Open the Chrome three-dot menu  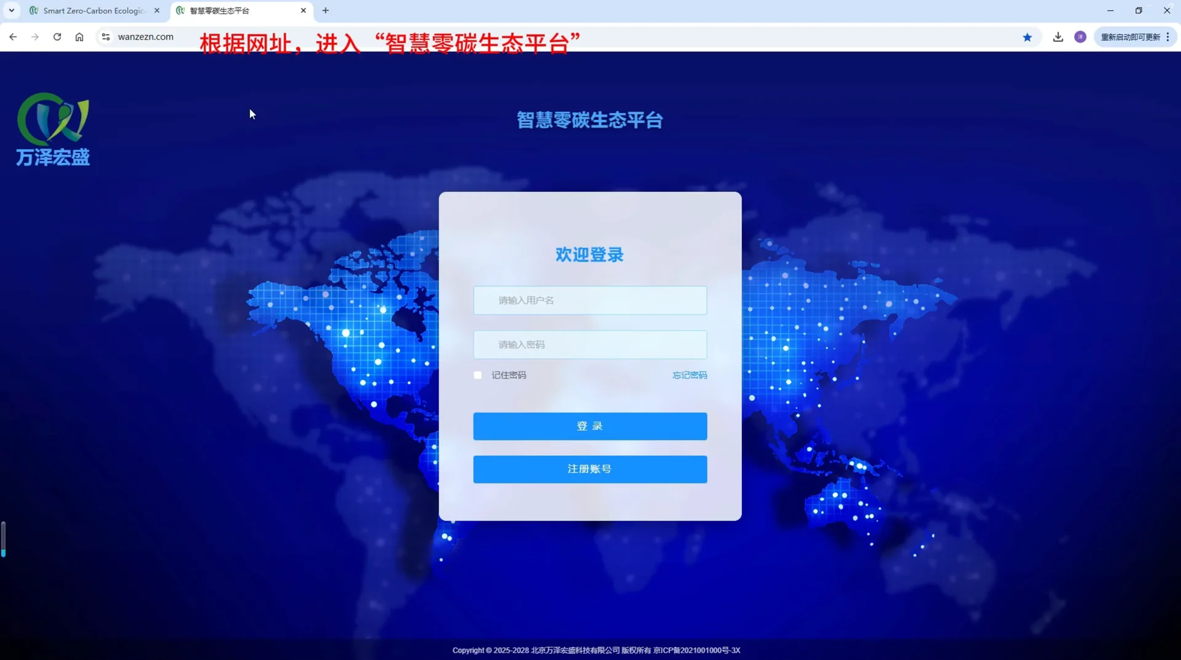click(x=1167, y=37)
